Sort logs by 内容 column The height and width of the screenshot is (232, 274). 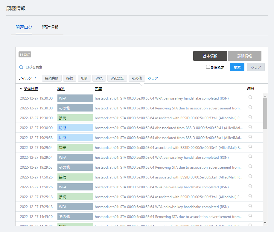98,89
